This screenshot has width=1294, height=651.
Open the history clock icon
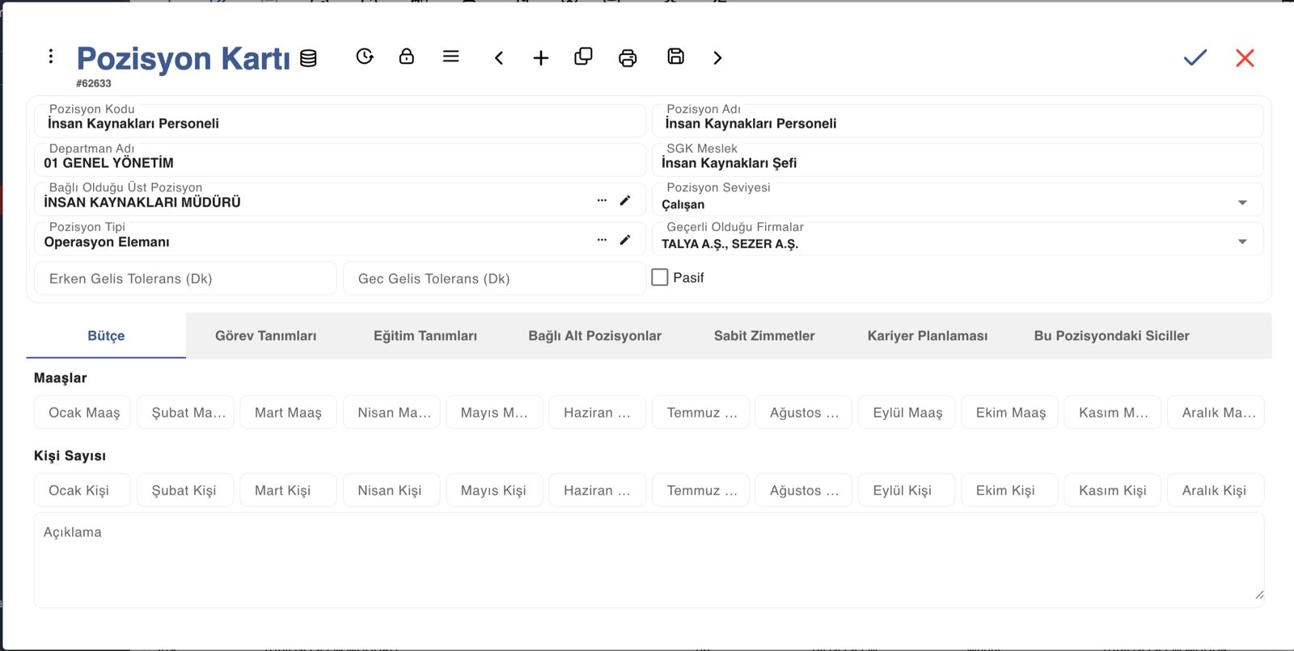tap(365, 56)
